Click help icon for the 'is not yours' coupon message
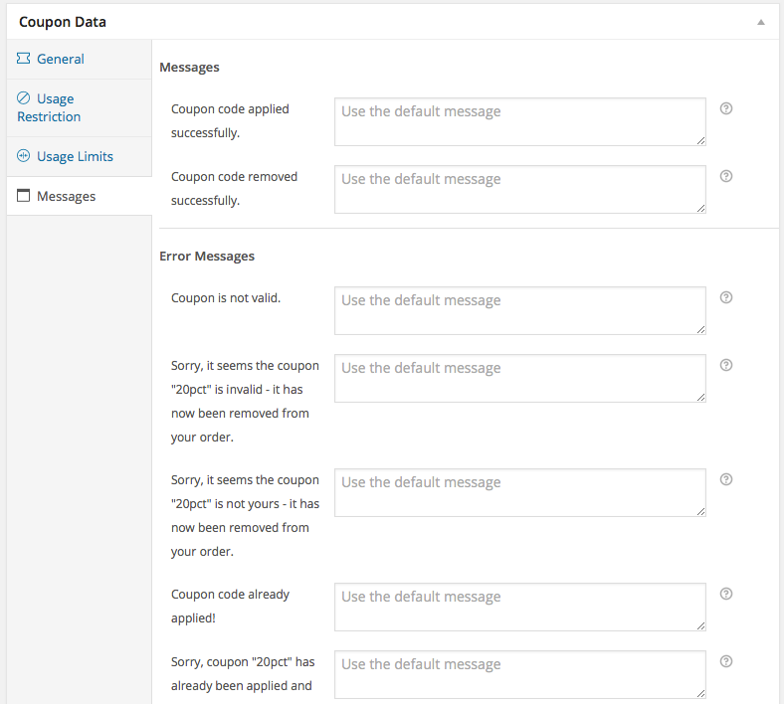 (726, 479)
